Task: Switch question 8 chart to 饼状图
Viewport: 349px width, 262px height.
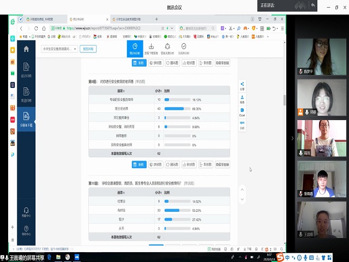Action: (157, 164)
